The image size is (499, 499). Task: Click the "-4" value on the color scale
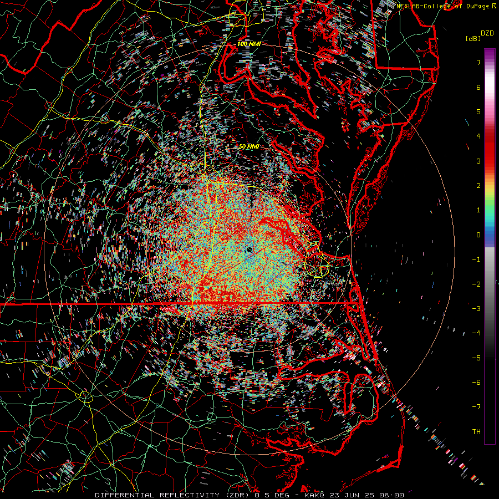pyautogui.click(x=476, y=333)
